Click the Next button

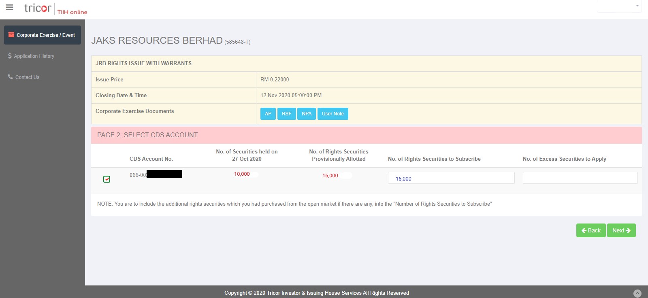(621, 230)
